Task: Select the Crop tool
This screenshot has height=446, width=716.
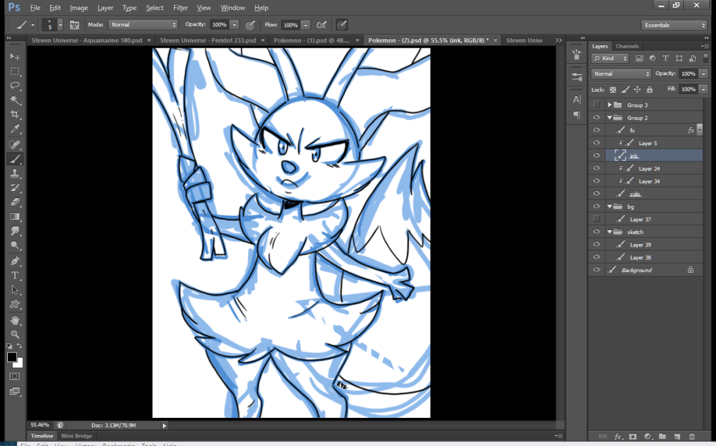Action: click(x=15, y=114)
